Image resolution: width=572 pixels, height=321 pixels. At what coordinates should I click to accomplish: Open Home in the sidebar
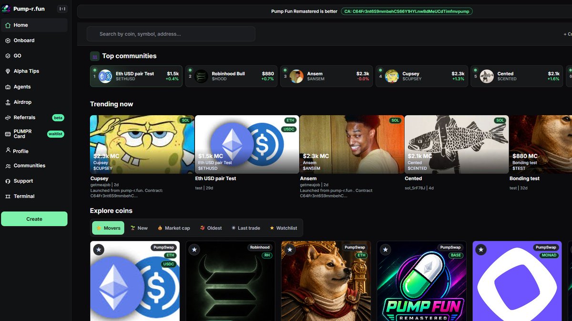pos(34,25)
